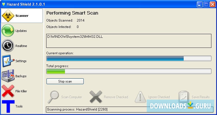Click the Hazard Shield 2.1.0.1 title text
The width and height of the screenshot is (217, 115).
coord(26,4)
